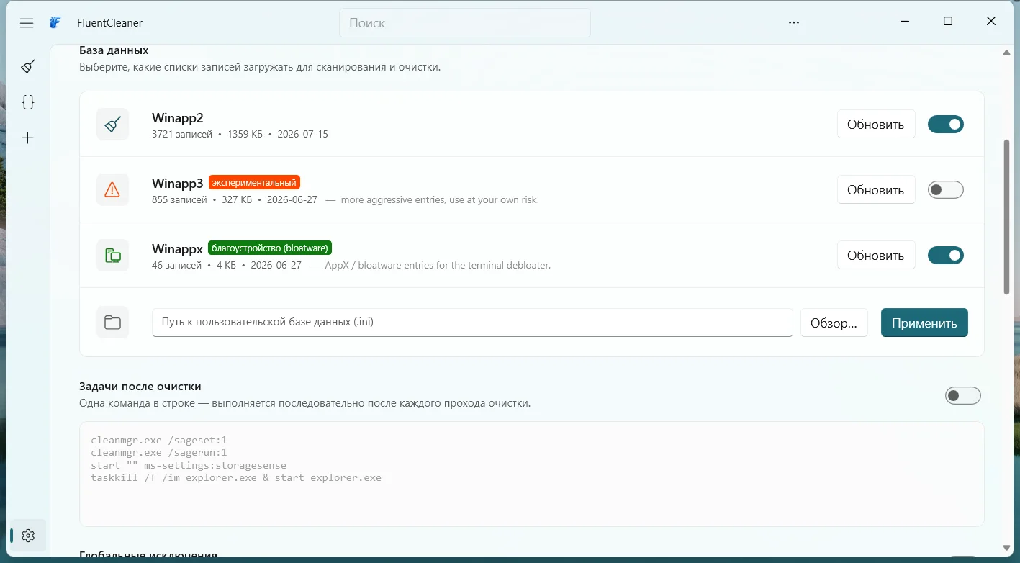
Task: Click the Обзор... browse button
Action: pyautogui.click(x=834, y=323)
